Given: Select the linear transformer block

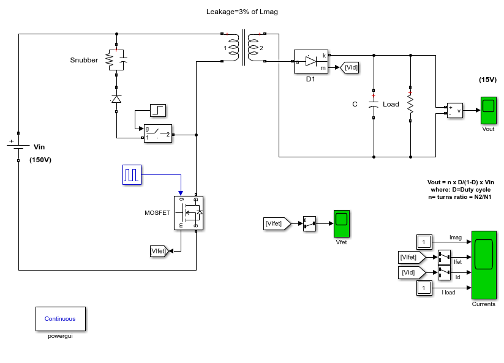Looking at the screenshot, I should (243, 48).
